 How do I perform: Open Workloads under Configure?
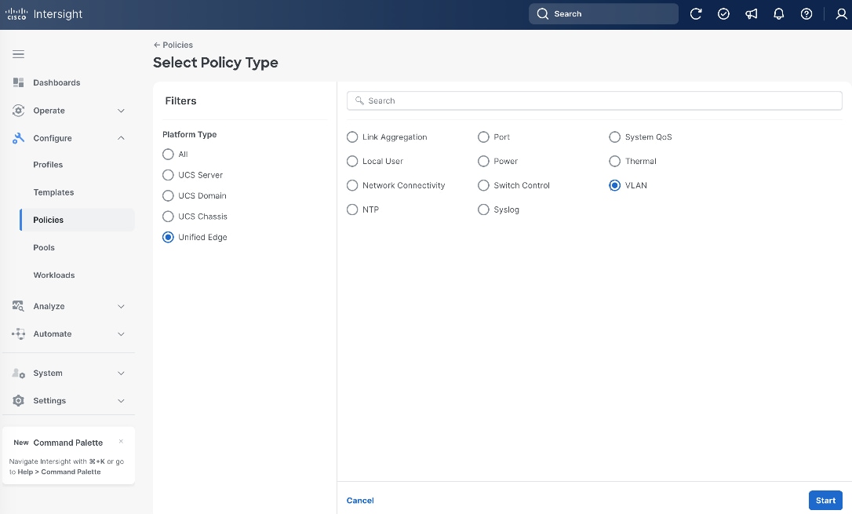[x=54, y=275]
